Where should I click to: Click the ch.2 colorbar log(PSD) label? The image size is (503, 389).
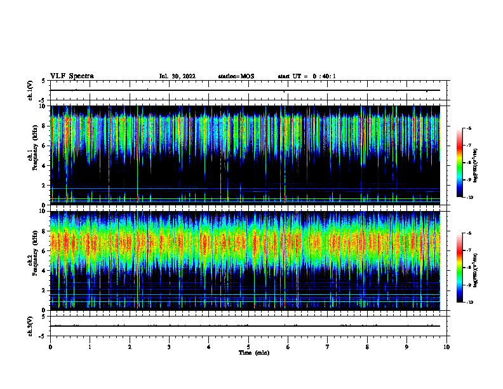[476, 270]
